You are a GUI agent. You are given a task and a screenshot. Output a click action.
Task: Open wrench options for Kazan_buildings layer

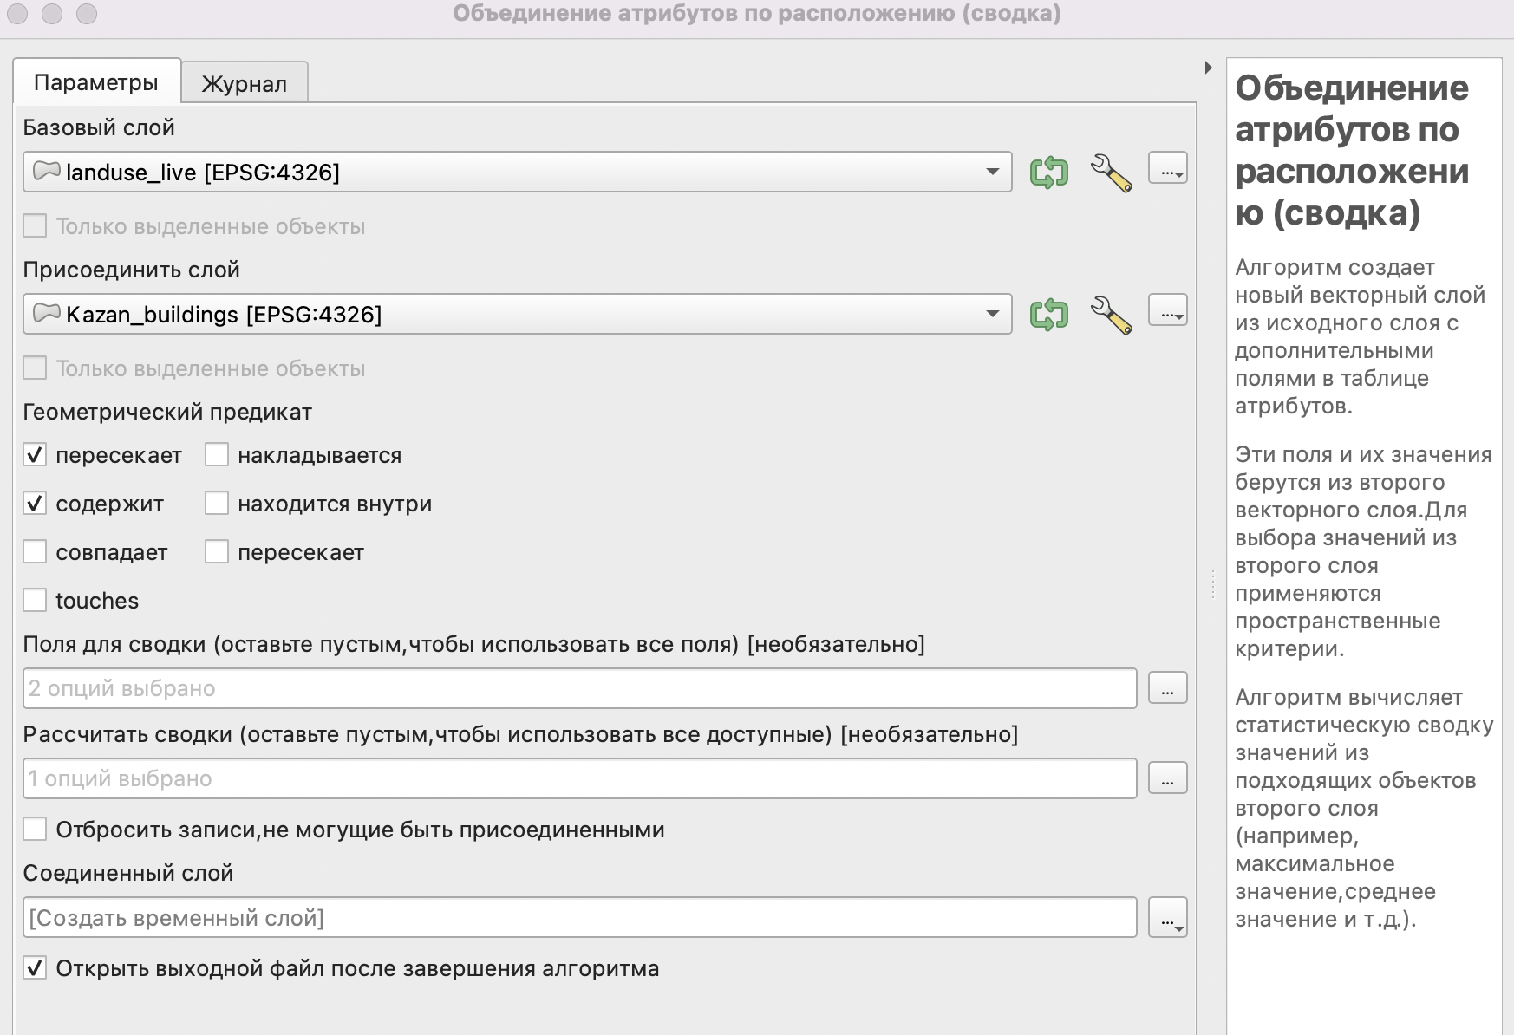1111,315
